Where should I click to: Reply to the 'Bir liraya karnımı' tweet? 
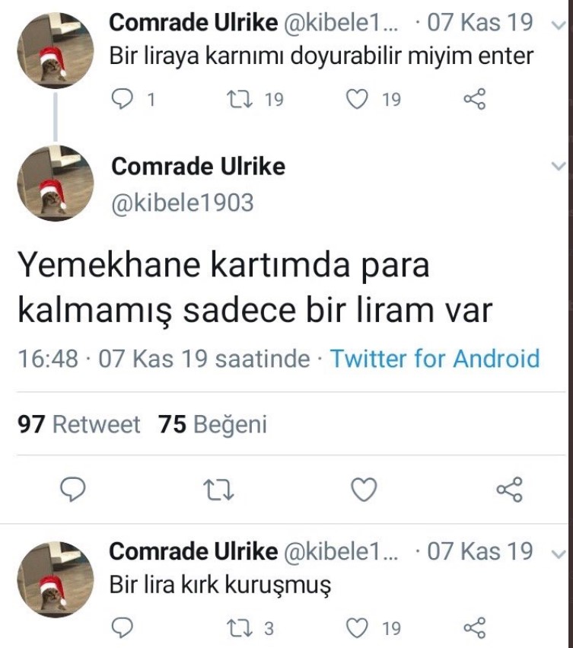[x=123, y=100]
